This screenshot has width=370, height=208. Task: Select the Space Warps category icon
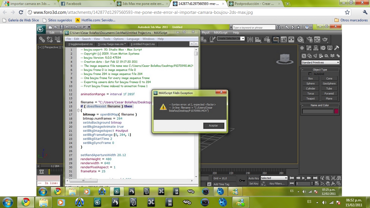pyautogui.click(x=332, y=56)
